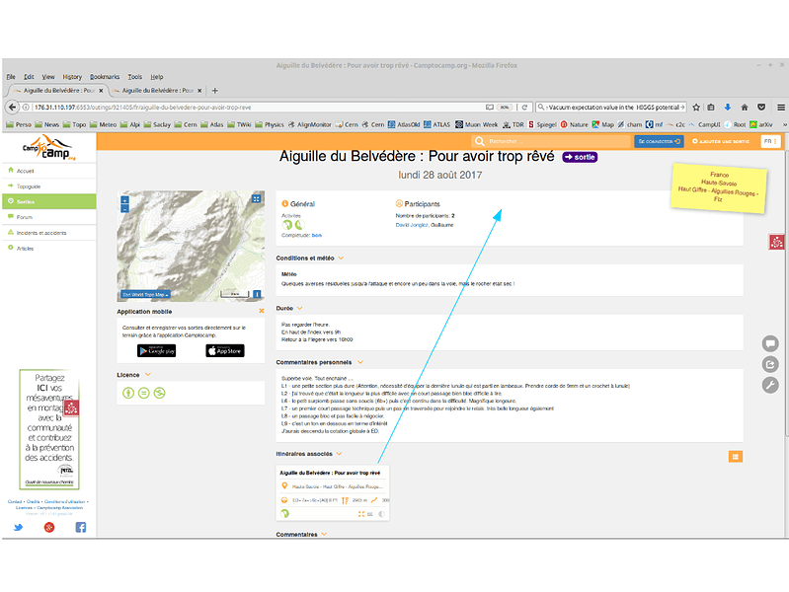Click the Firefox back arrow button
This screenshot has height=592, width=789.
[13, 108]
